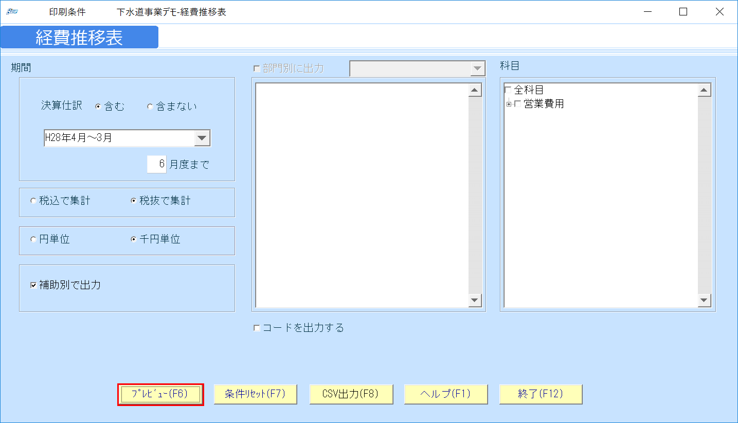Export data with CSV出力(F8)
Screen dimensions: 738x423
click(351, 394)
